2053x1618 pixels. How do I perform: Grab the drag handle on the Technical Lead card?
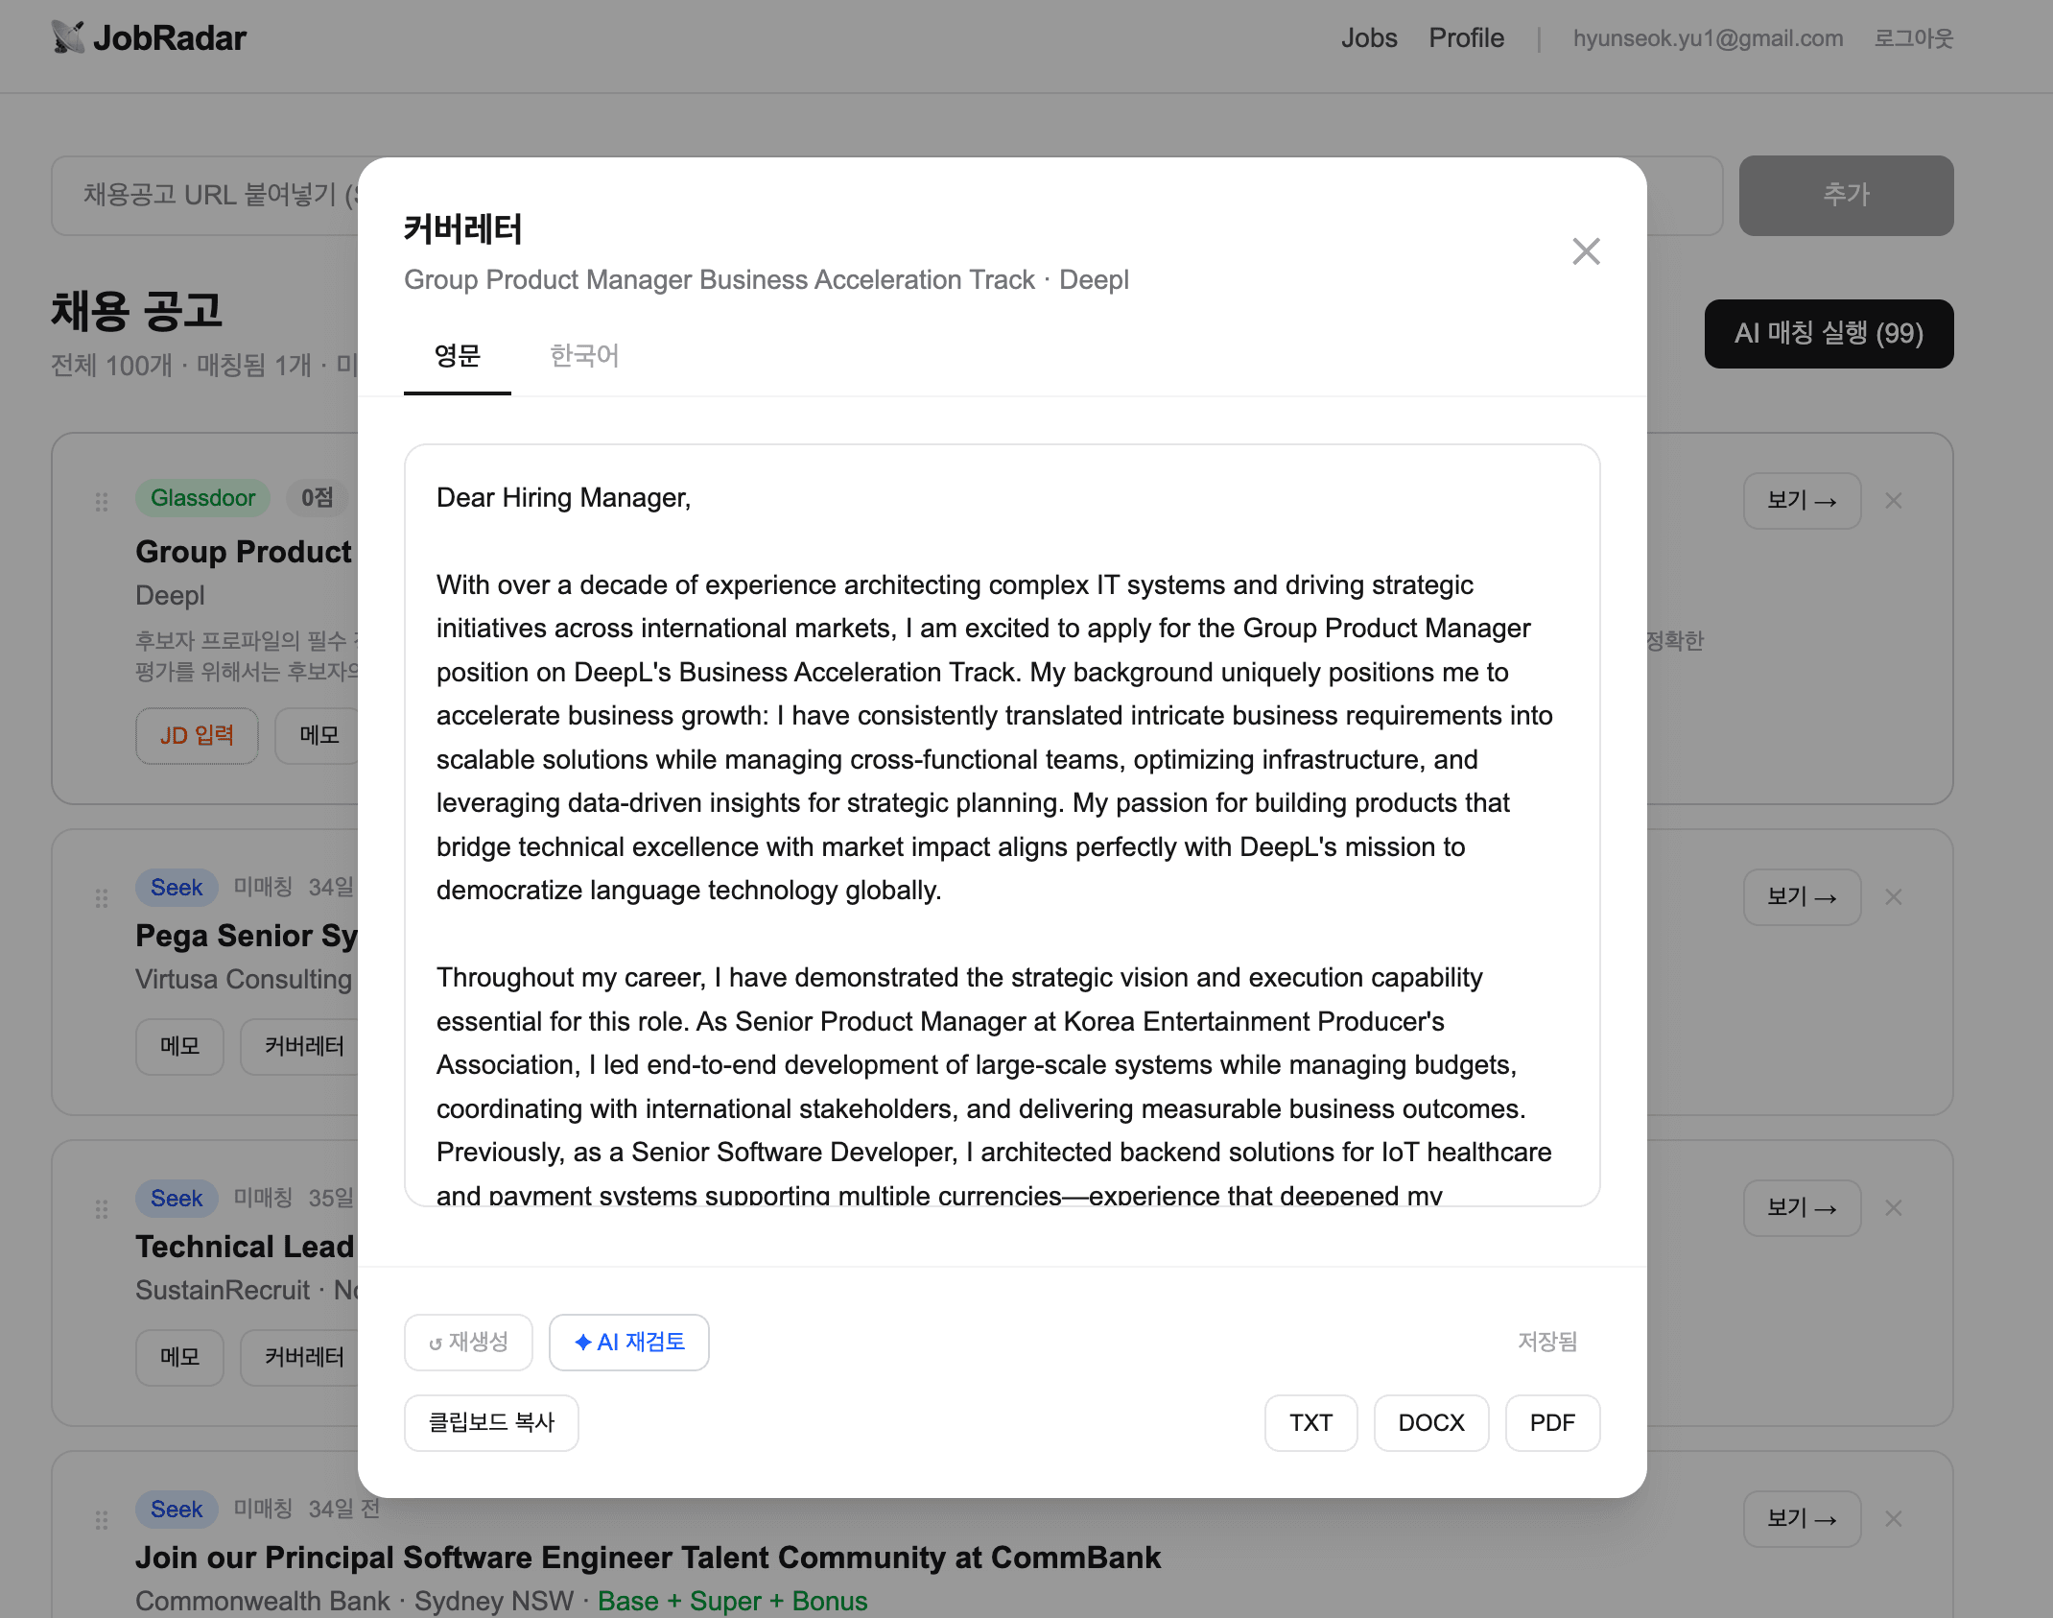tap(102, 1209)
